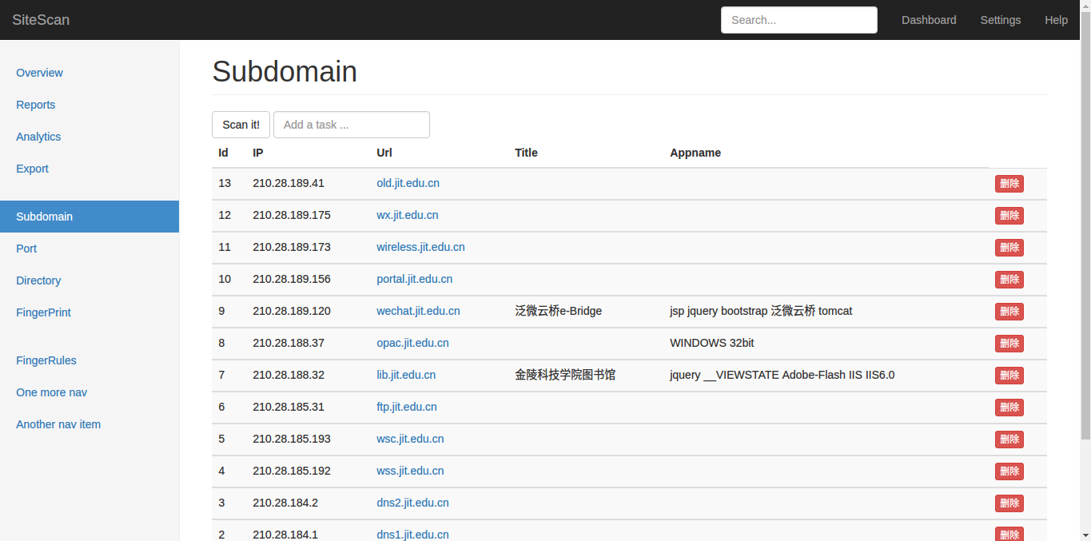Delete the opac.jit.edu.cn row
The height and width of the screenshot is (541, 1091).
pos(1009,344)
